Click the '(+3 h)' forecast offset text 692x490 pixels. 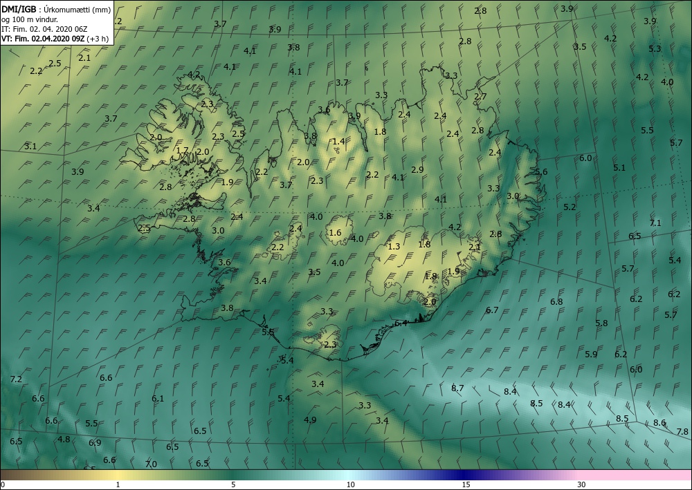pyautogui.click(x=98, y=39)
